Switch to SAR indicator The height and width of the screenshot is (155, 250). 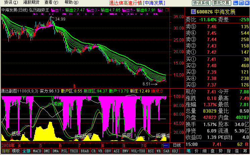click(x=166, y=151)
